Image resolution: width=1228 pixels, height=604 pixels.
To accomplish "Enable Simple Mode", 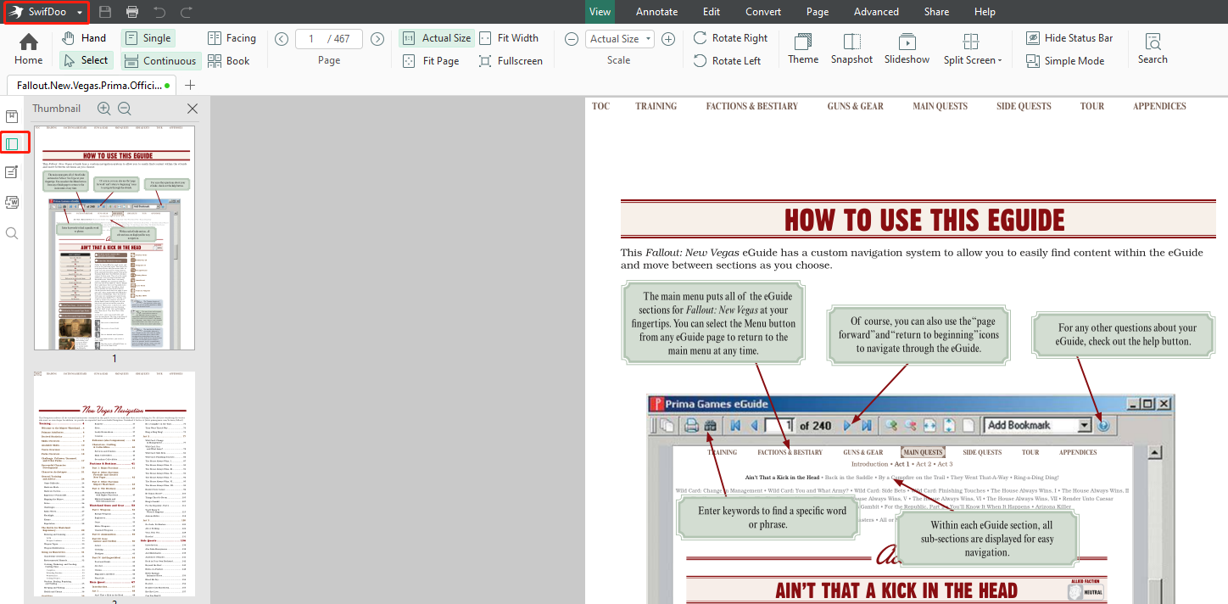I will pos(1064,60).
